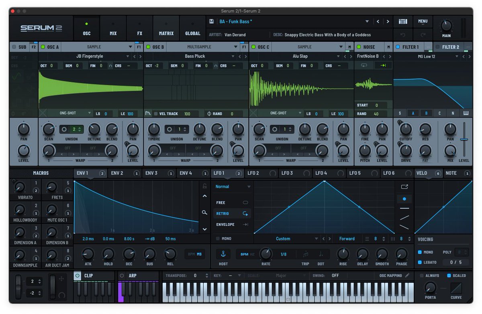Open the BA - Funk Bass preset dropdown
482x314 pixels.
coord(367,21)
